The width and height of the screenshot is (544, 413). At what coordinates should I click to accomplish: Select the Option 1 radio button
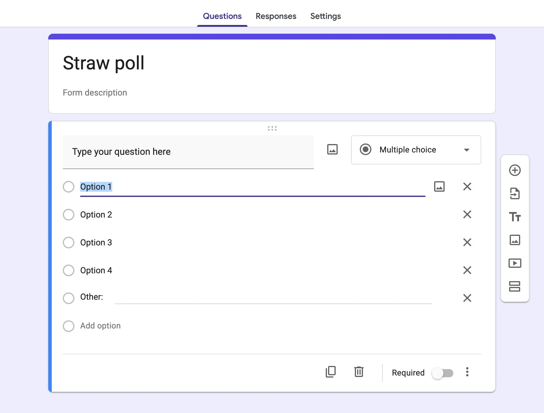pyautogui.click(x=69, y=187)
